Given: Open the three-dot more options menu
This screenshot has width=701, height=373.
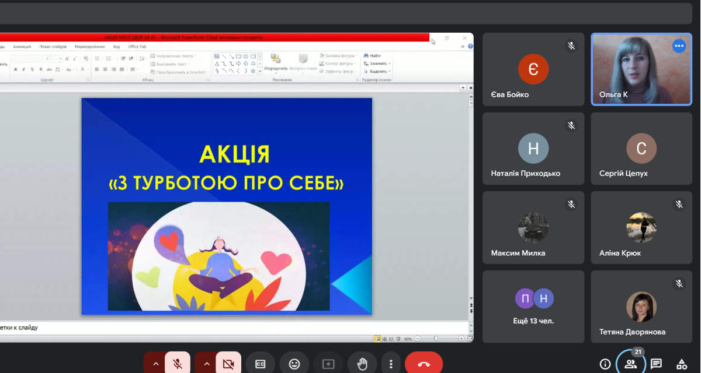Looking at the screenshot, I should (391, 364).
